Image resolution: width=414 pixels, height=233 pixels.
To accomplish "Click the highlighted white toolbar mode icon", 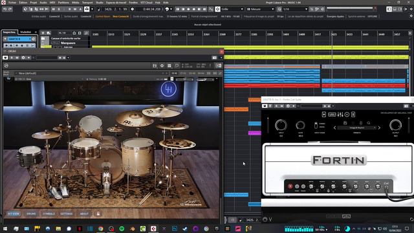I will [x=87, y=9].
